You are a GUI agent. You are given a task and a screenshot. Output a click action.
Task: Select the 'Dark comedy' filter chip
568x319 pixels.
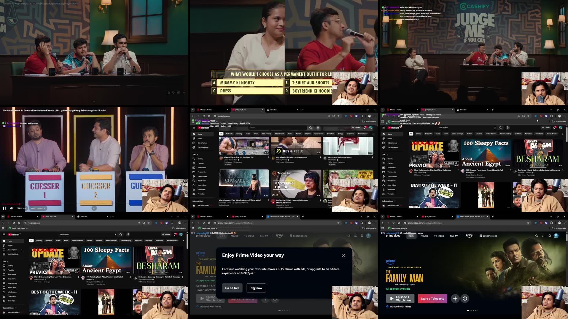(266, 134)
